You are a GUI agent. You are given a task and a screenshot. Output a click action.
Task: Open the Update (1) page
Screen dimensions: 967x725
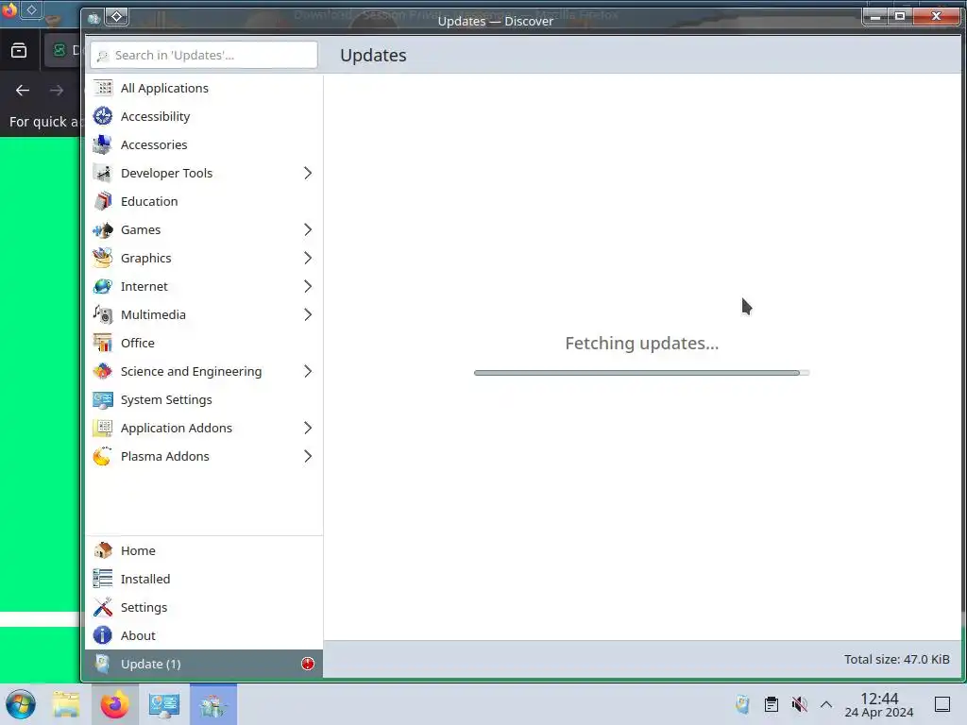click(x=204, y=664)
